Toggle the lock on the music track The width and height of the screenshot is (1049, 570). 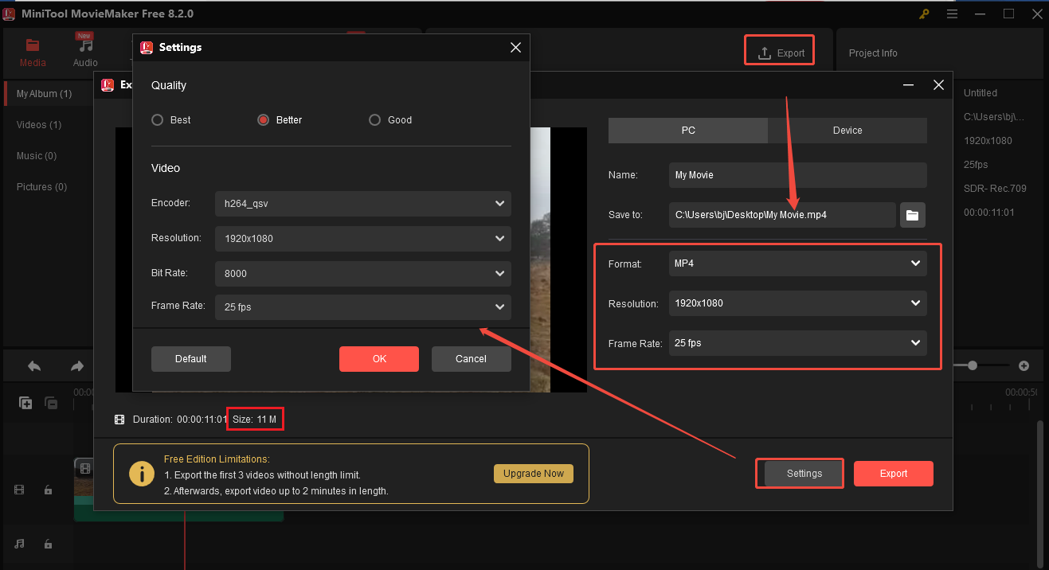[48, 544]
